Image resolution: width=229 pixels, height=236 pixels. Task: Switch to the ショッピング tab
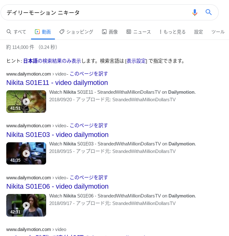coord(76,32)
